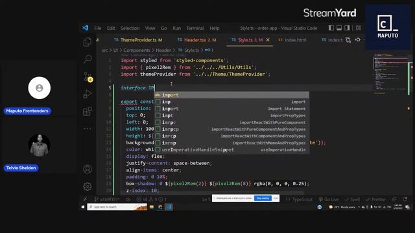Screen dimensions: 415x233
Task: Click the git commit timeline icon in editor toolbar
Action: coord(357,40)
